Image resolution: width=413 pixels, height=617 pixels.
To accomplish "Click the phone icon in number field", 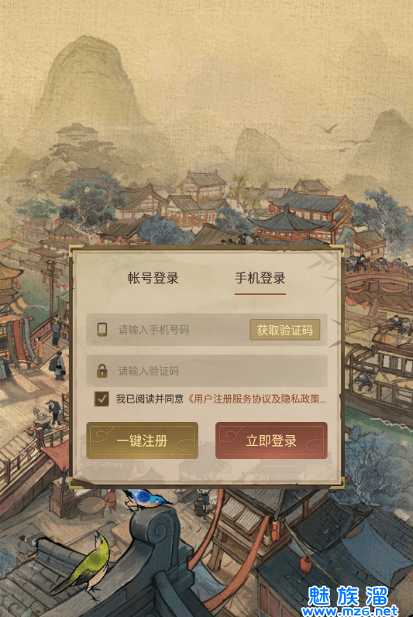I will (102, 329).
